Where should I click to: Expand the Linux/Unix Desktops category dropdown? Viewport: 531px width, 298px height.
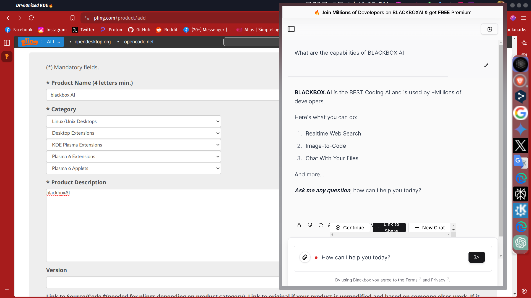click(x=134, y=121)
